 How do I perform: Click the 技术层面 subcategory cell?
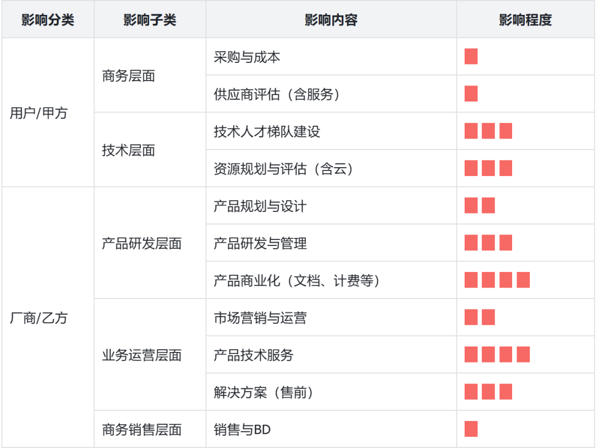129,151
